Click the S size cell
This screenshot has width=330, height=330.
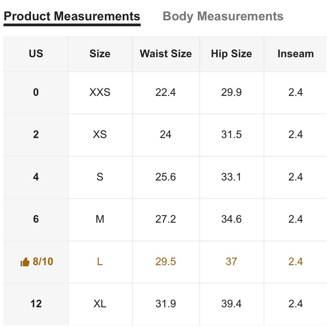point(100,177)
